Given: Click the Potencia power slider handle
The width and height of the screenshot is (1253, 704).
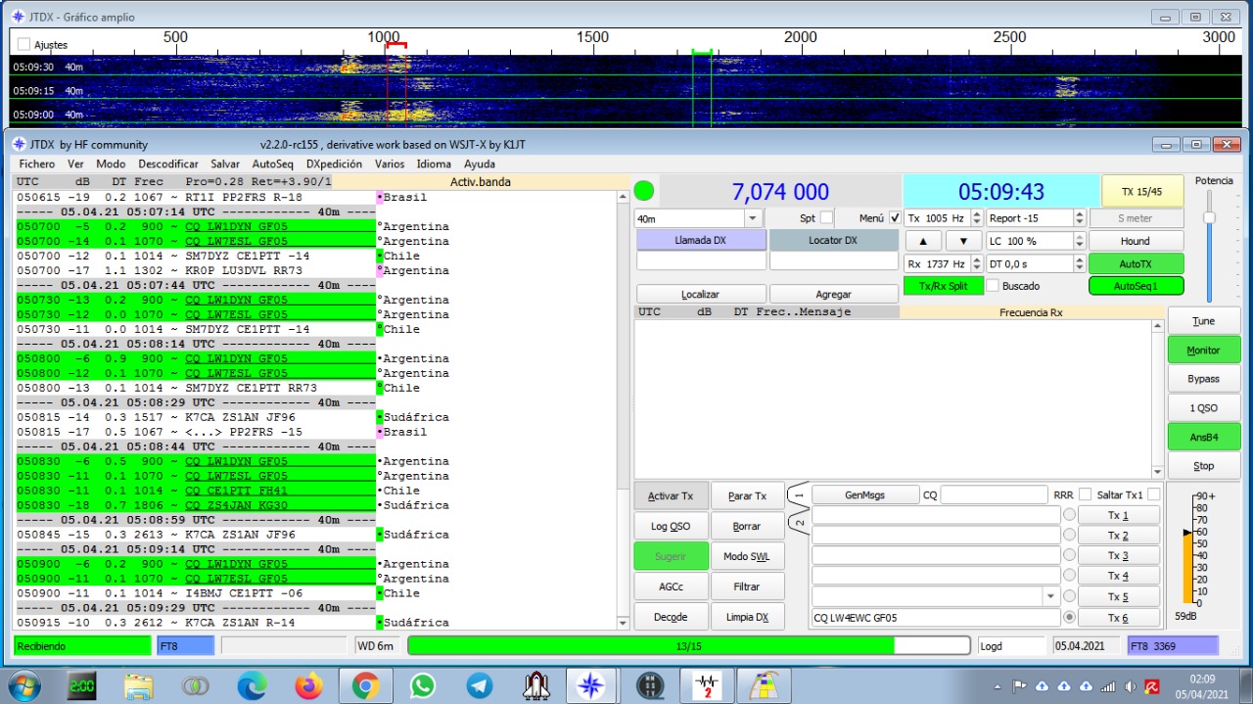Looking at the screenshot, I should pyautogui.click(x=1209, y=217).
